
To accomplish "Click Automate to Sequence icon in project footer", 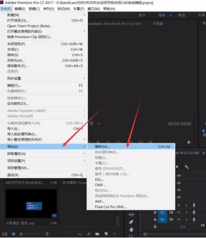I will [80, 234].
